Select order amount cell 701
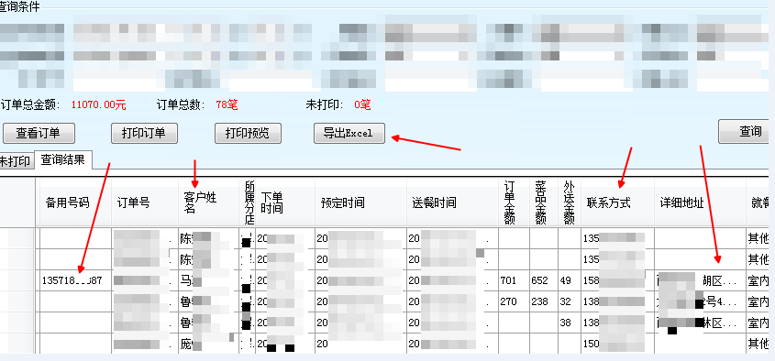The width and height of the screenshot is (775, 361). 514,280
